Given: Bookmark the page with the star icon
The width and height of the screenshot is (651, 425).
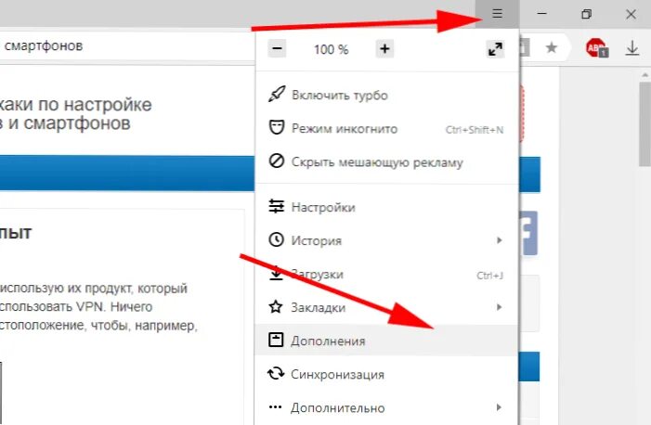Looking at the screenshot, I should click(x=552, y=47).
